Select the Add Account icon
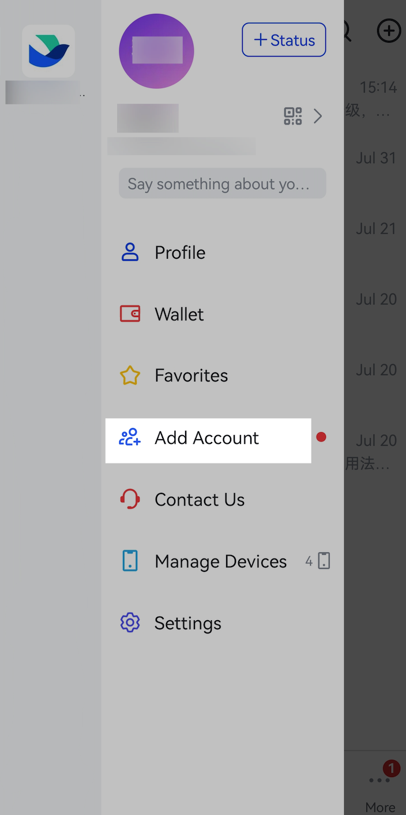The height and width of the screenshot is (815, 406). [x=130, y=437]
